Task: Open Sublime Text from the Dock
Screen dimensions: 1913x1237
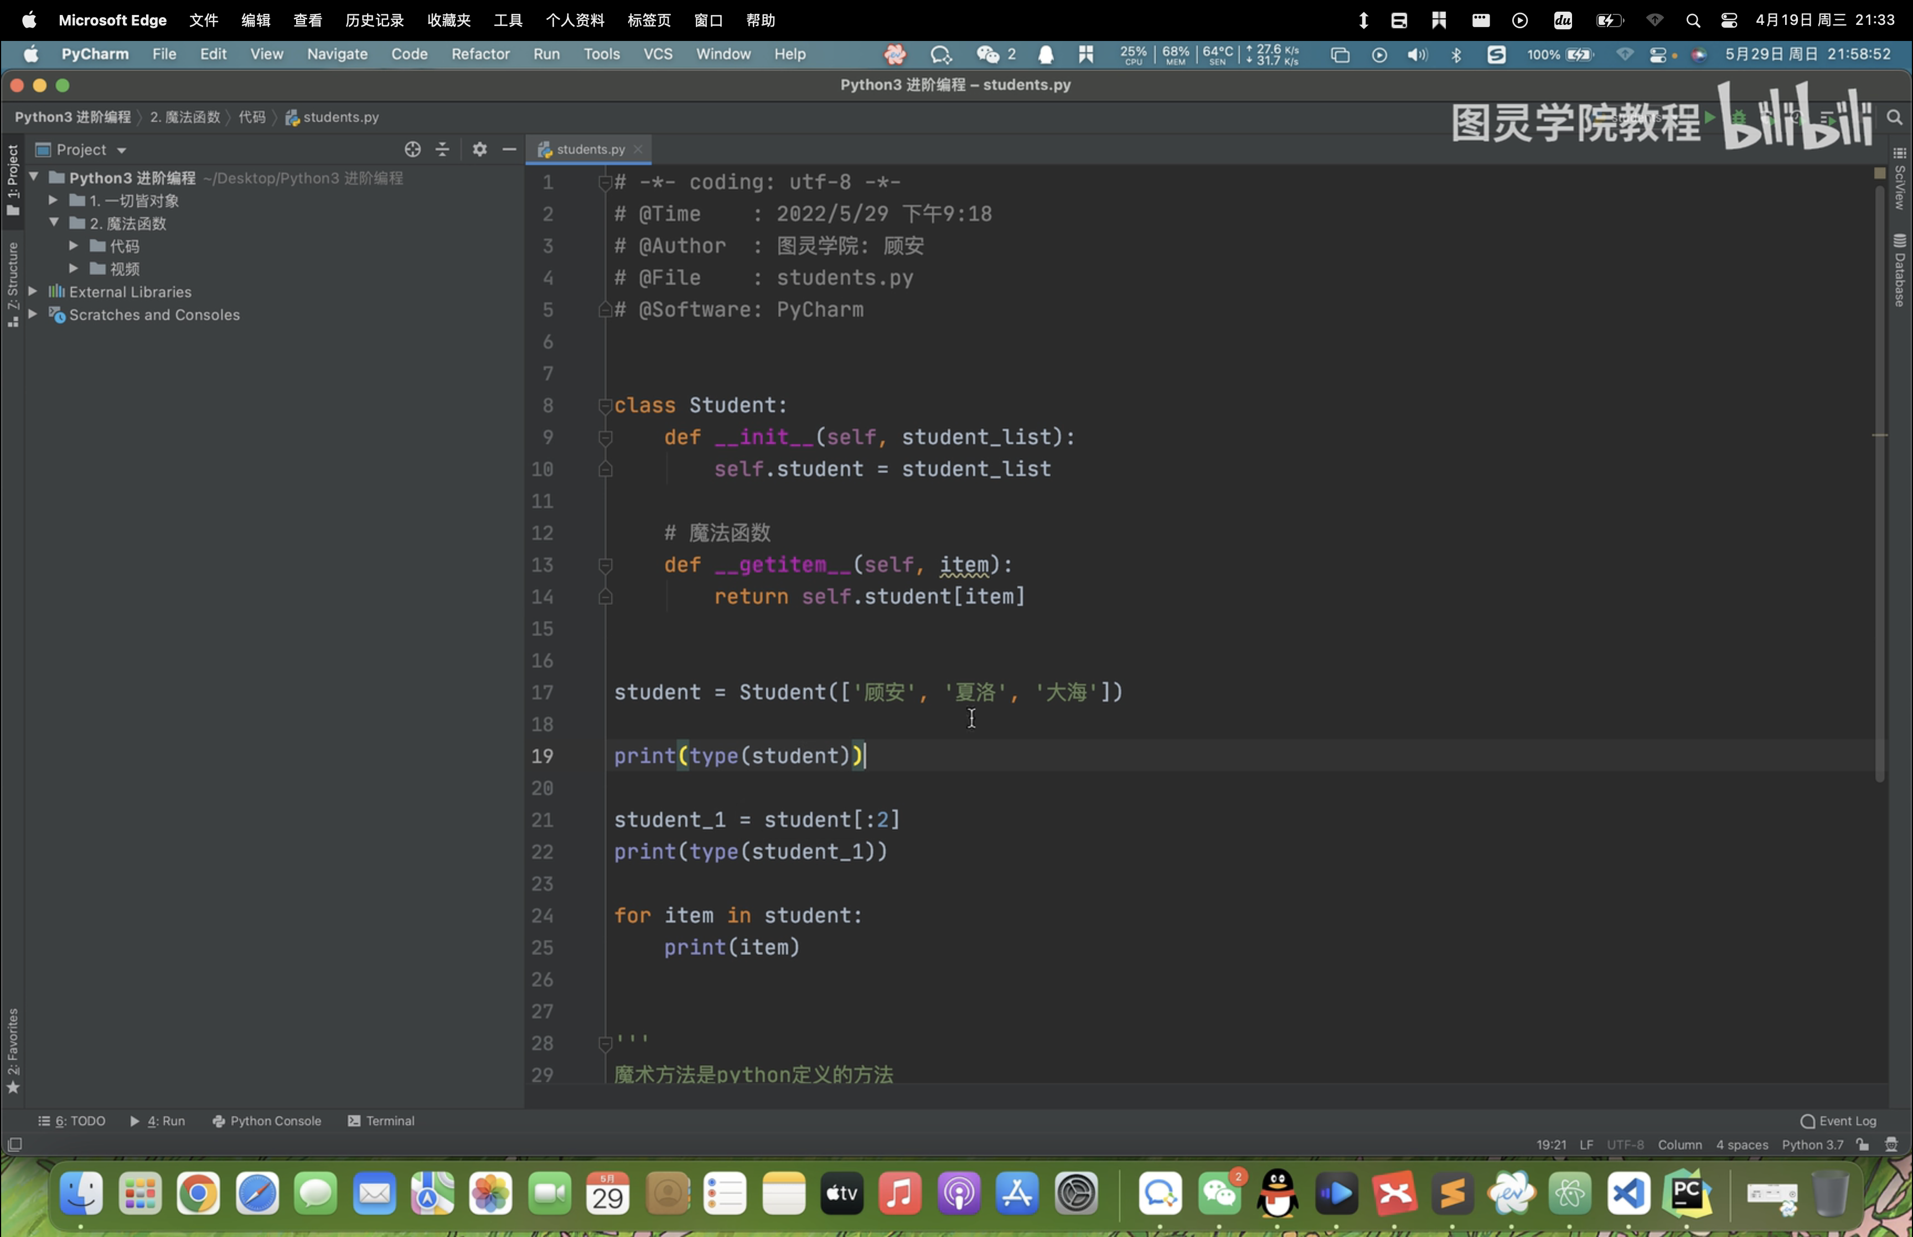Action: coord(1454,1194)
